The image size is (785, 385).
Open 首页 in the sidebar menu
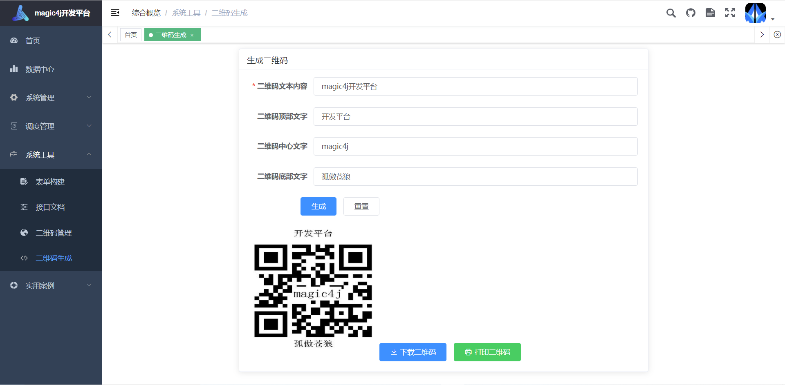tap(51, 40)
